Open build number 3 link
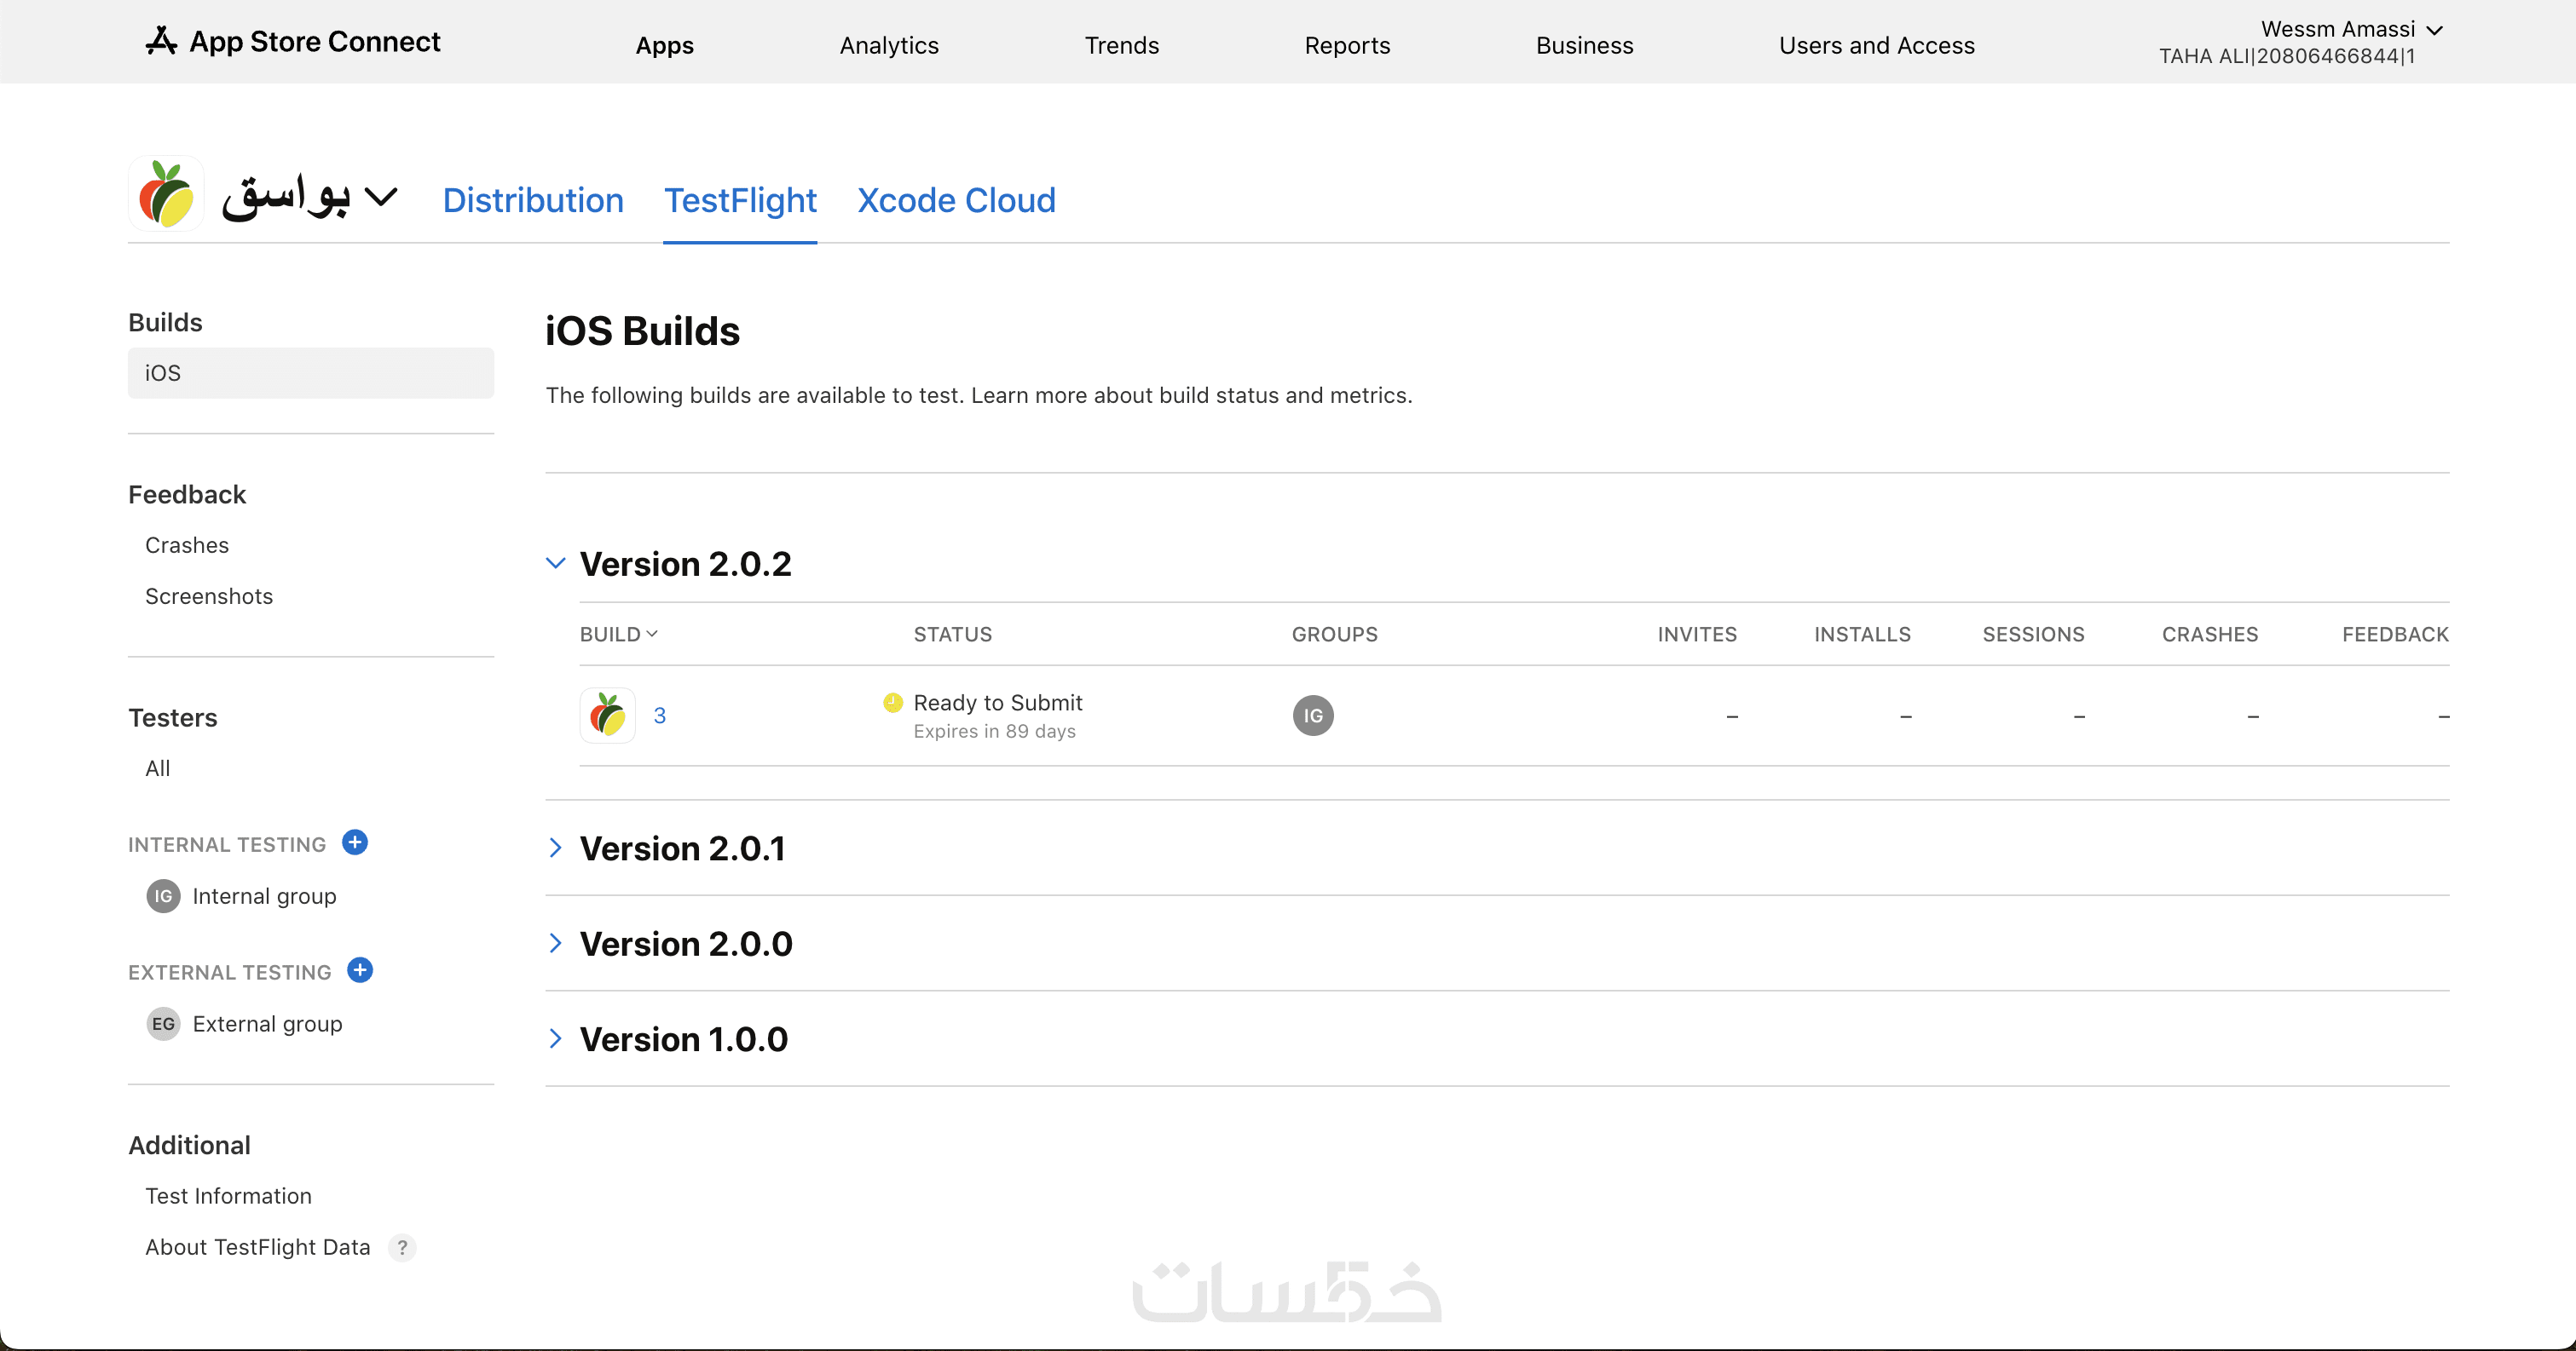The image size is (2576, 1351). pyautogui.click(x=660, y=716)
